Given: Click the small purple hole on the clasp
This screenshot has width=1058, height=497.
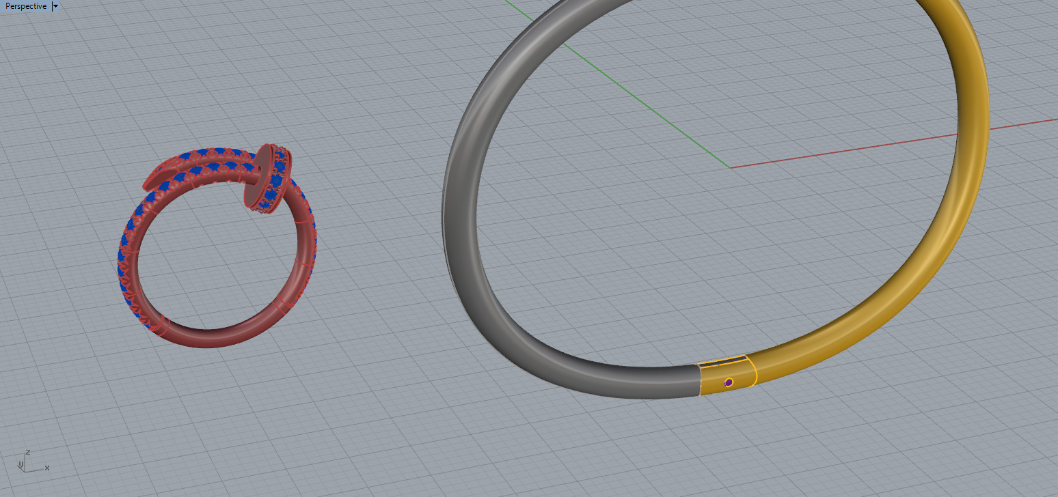Looking at the screenshot, I should pos(729,382).
